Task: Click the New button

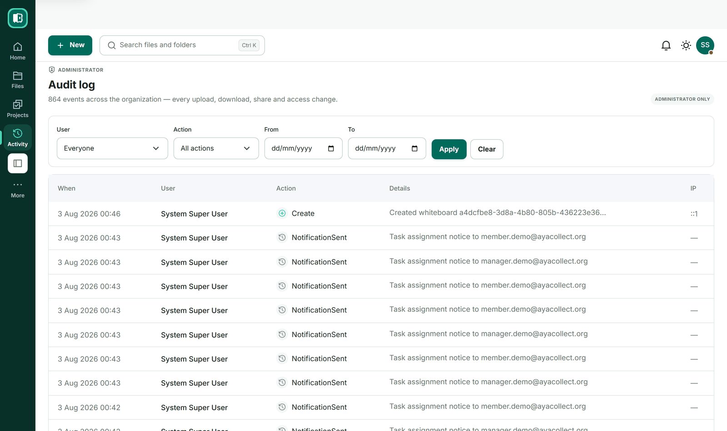Action: (70, 45)
